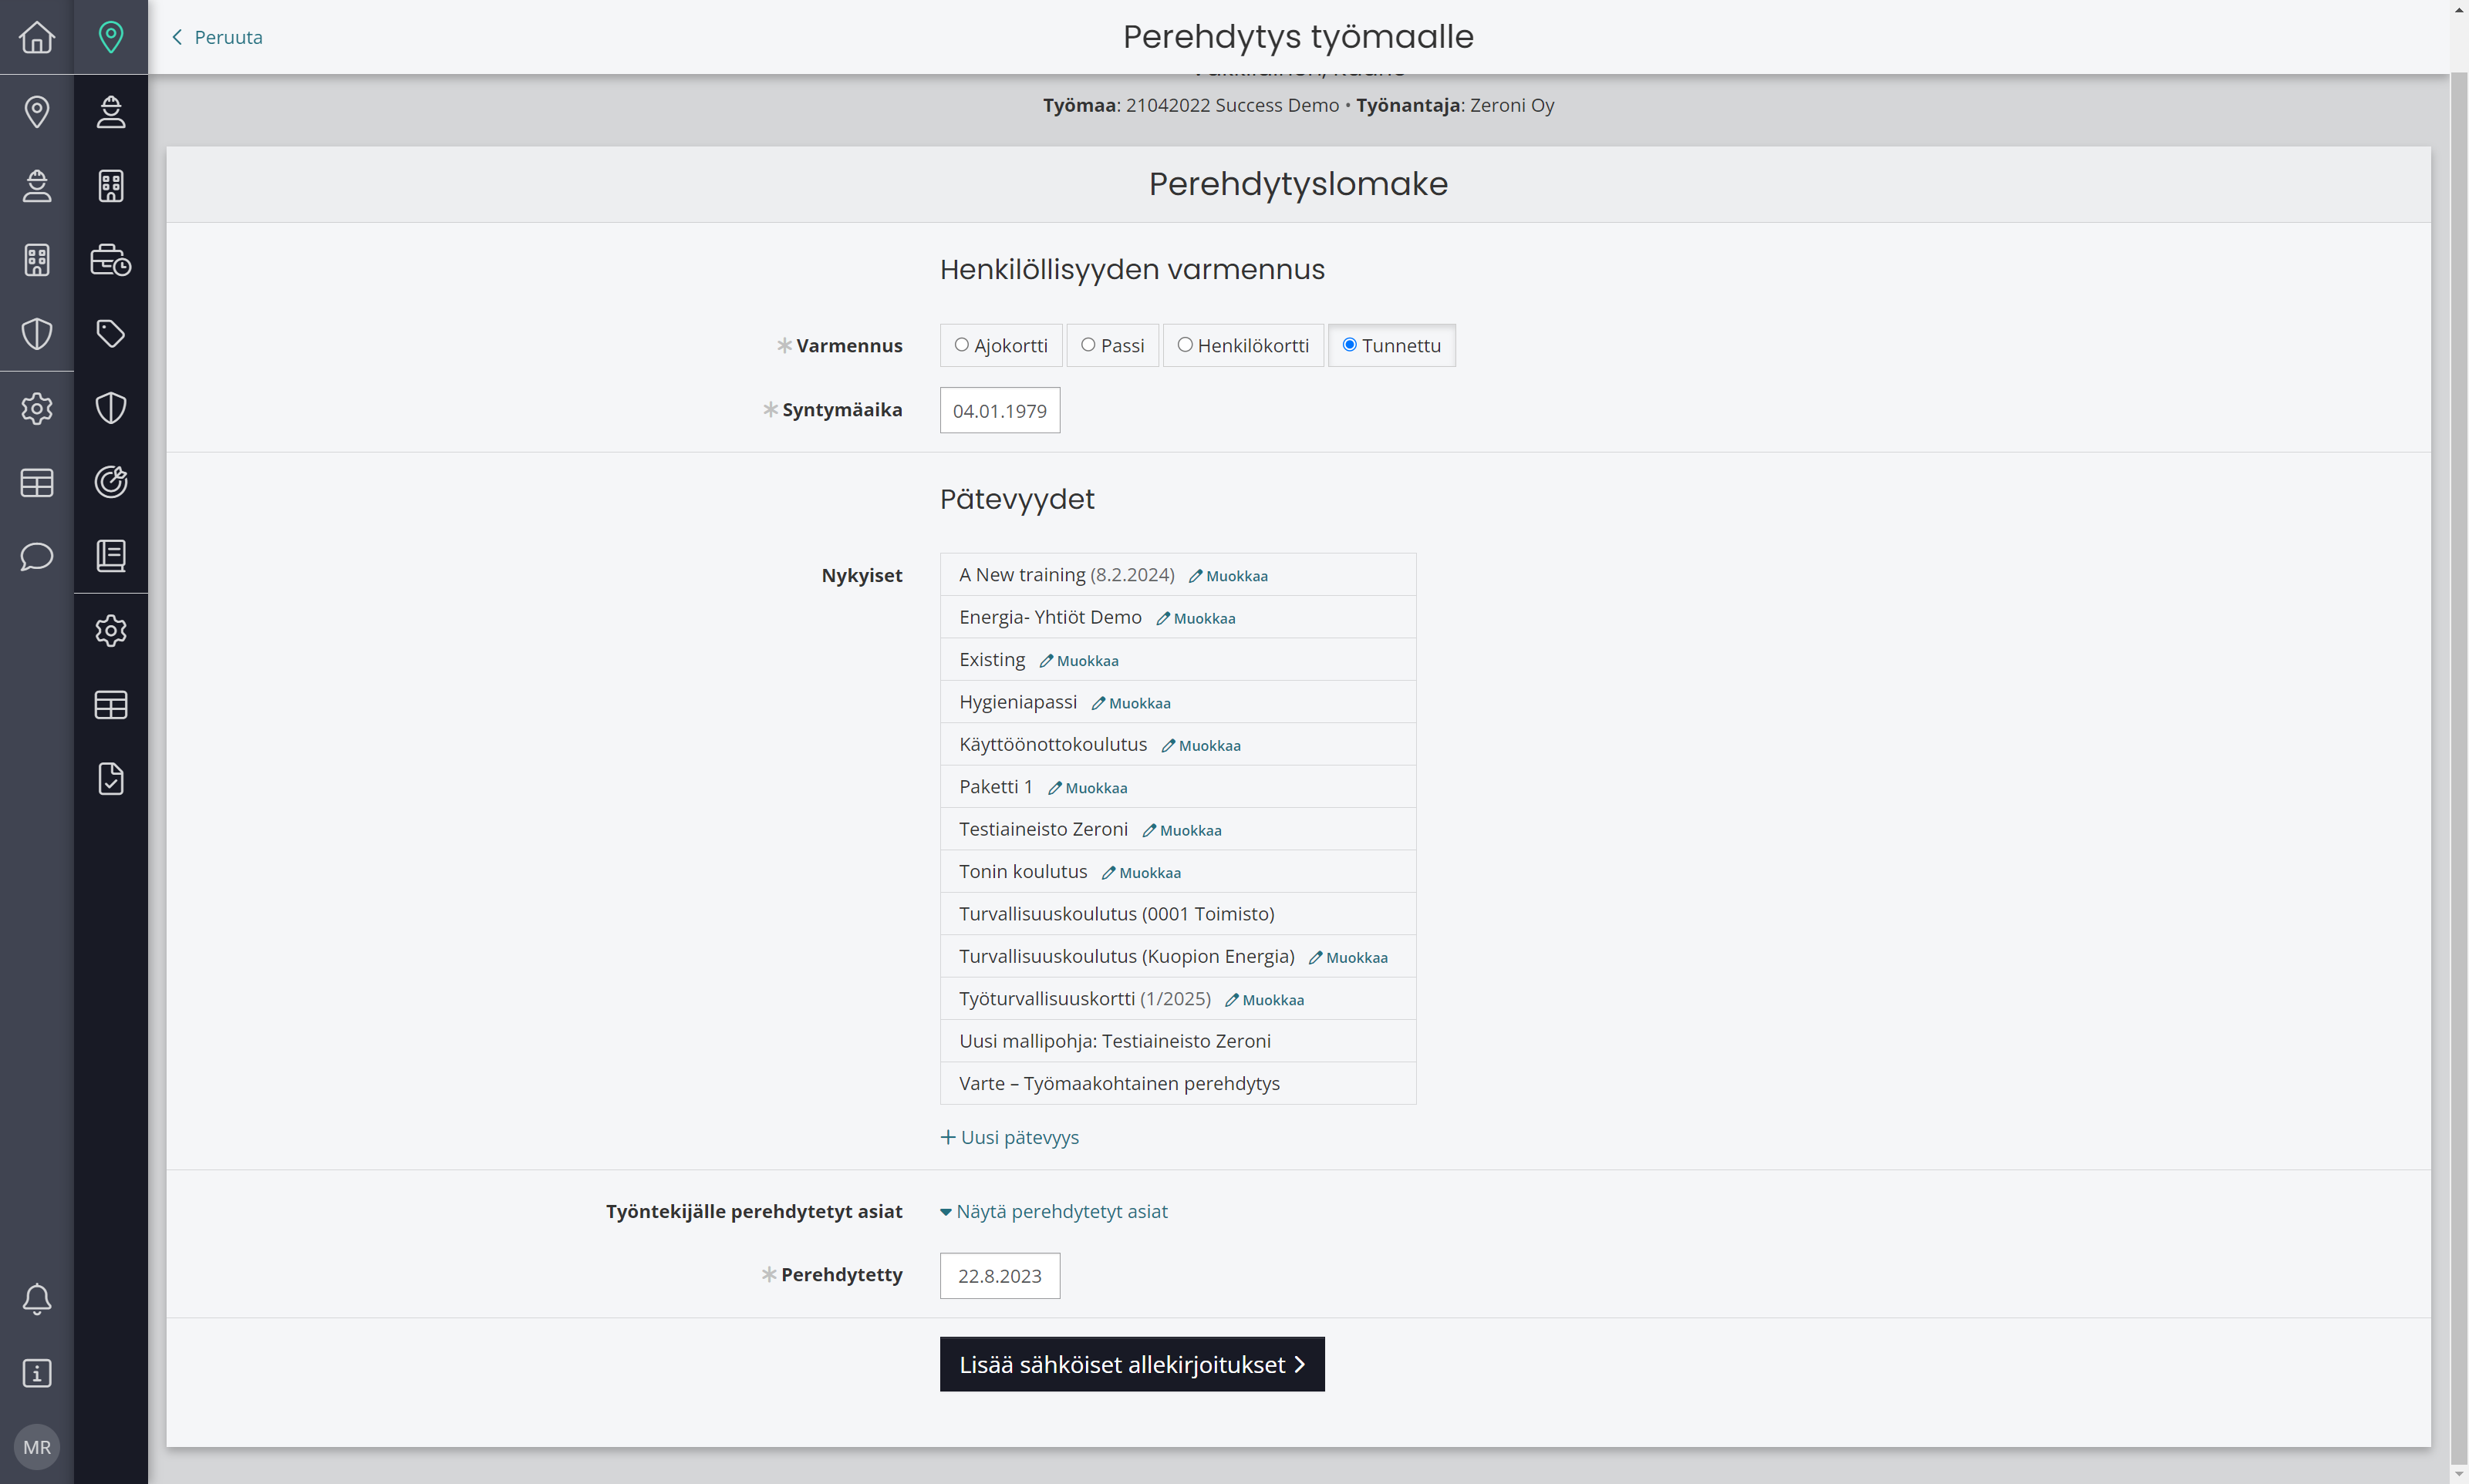Click 'Turvallisuuskoulutus (0001 Toimisto)' row
Viewport: 2469px width, 1484px height.
[x=1178, y=914]
